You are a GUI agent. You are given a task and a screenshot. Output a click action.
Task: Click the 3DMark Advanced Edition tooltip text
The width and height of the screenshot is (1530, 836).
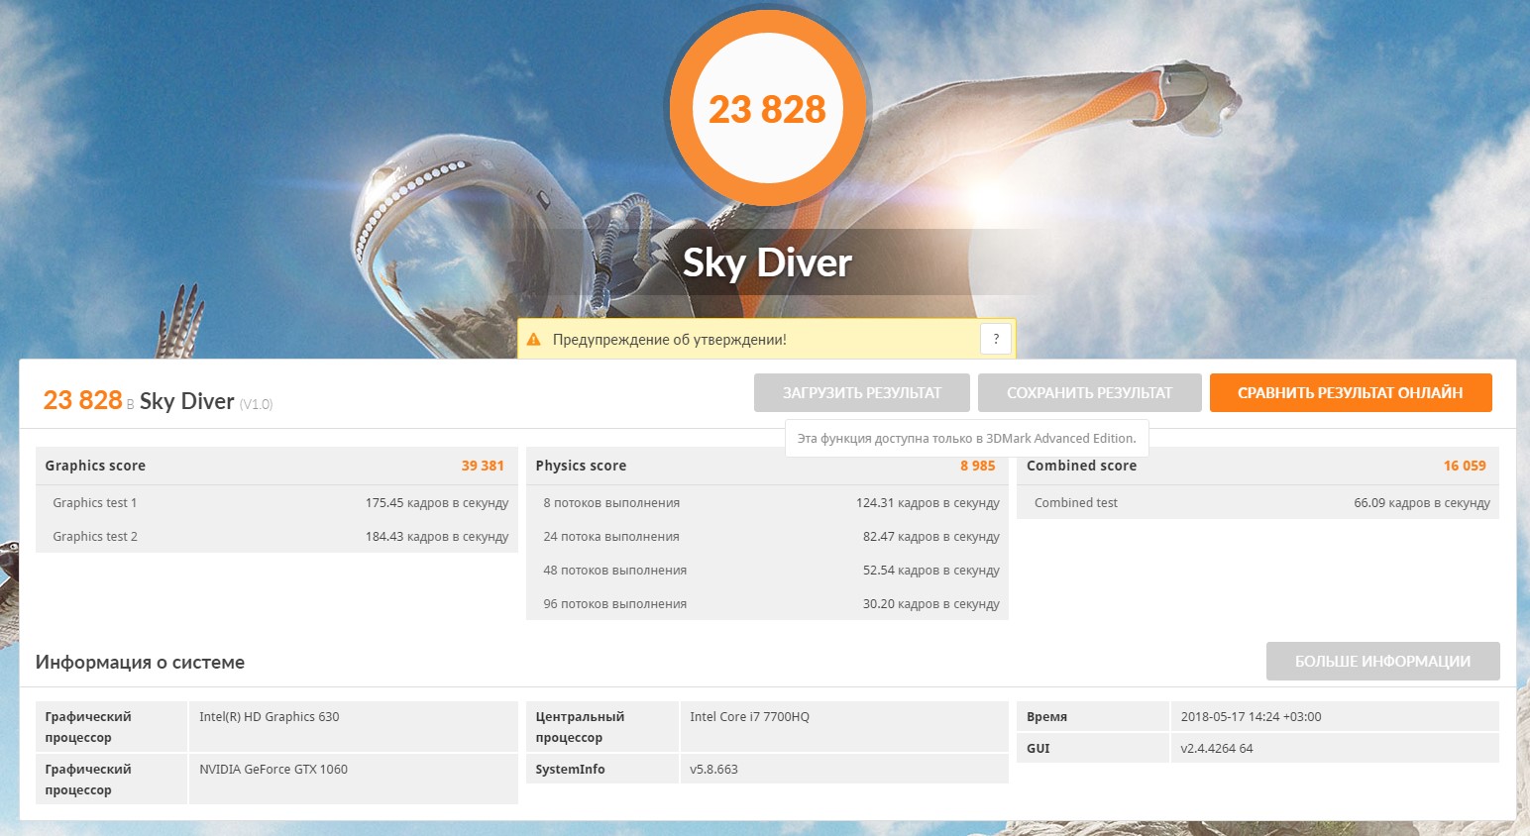tap(967, 438)
